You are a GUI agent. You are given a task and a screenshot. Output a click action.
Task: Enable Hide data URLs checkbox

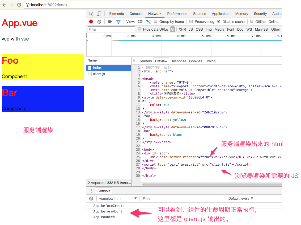pyautogui.click(x=139, y=29)
